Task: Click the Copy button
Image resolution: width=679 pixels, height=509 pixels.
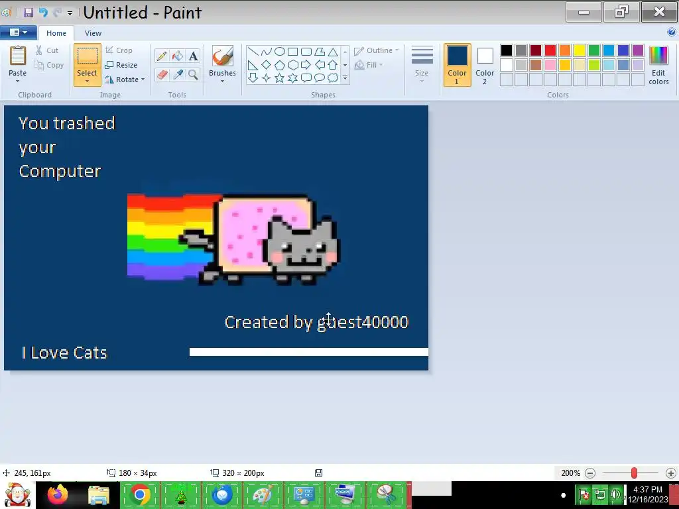Action: (49, 65)
